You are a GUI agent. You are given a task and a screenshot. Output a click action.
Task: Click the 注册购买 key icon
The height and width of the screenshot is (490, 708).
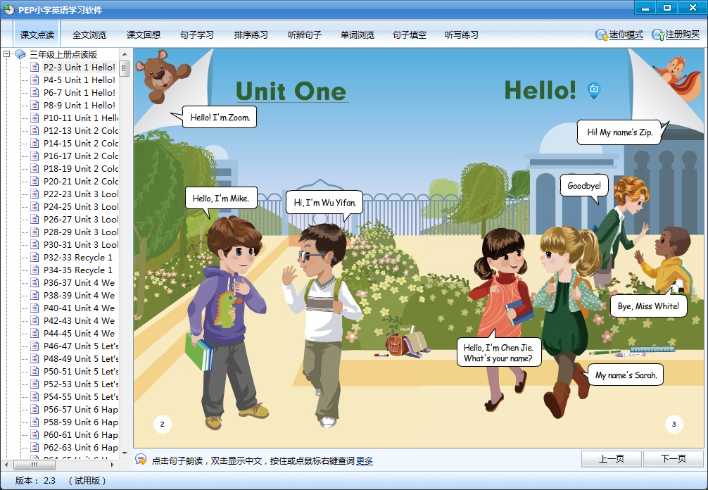(658, 34)
